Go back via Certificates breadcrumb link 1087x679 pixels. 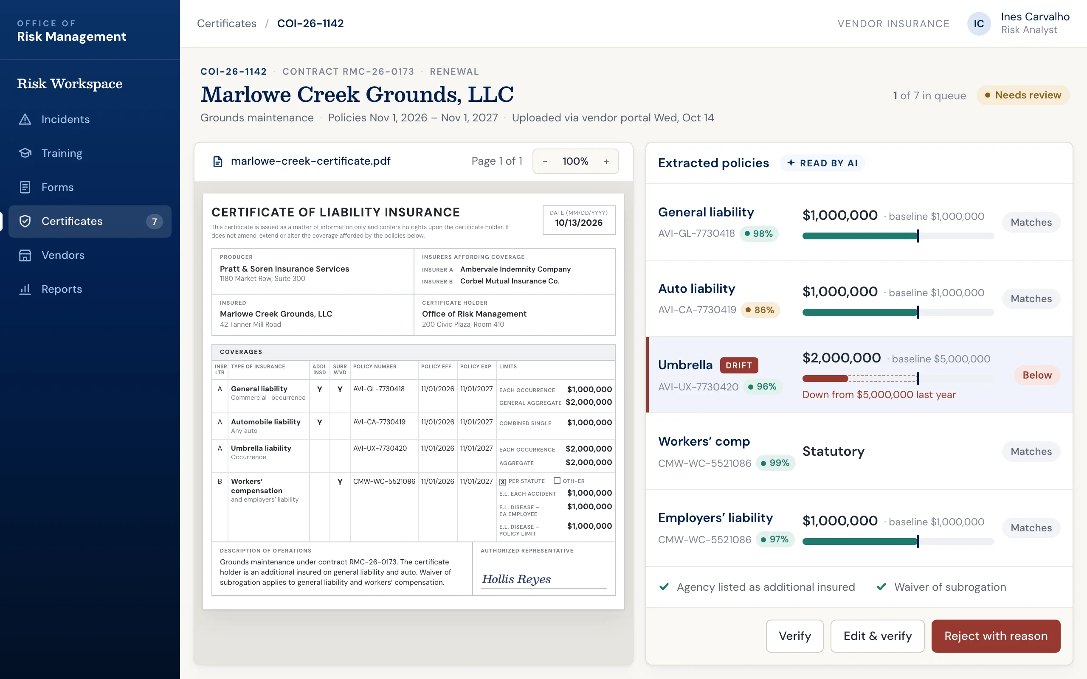pyautogui.click(x=226, y=23)
